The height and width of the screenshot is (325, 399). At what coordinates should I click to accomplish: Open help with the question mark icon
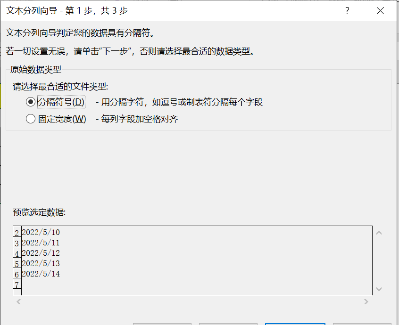tap(347, 11)
